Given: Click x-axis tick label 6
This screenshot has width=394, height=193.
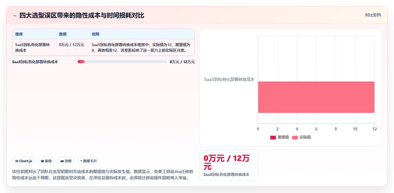Looking at the screenshot, I should click(316, 129).
